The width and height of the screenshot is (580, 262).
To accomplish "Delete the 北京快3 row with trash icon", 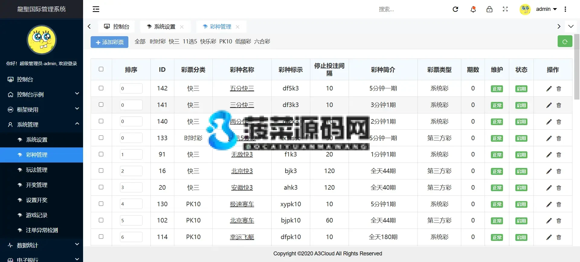I will (559, 171).
